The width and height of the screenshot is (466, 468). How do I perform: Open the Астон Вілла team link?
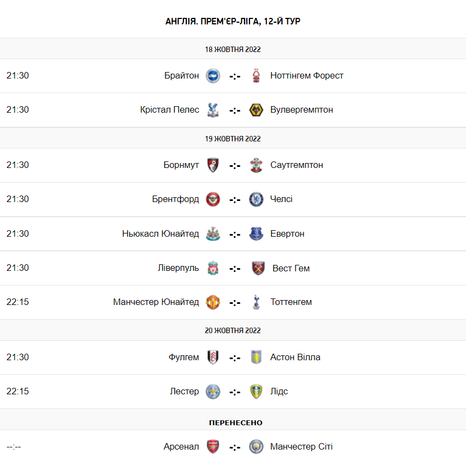(296, 357)
